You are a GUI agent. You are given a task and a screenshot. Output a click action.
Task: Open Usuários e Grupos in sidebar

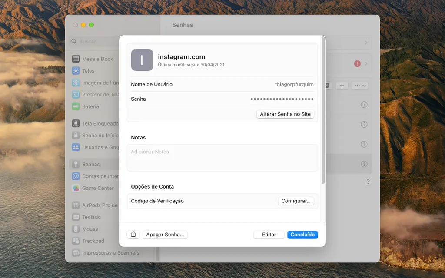pyautogui.click(x=95, y=148)
